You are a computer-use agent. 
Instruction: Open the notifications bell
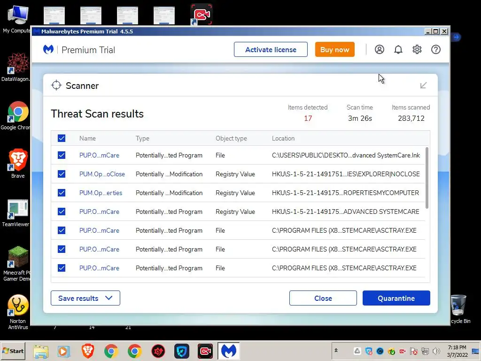tap(398, 49)
